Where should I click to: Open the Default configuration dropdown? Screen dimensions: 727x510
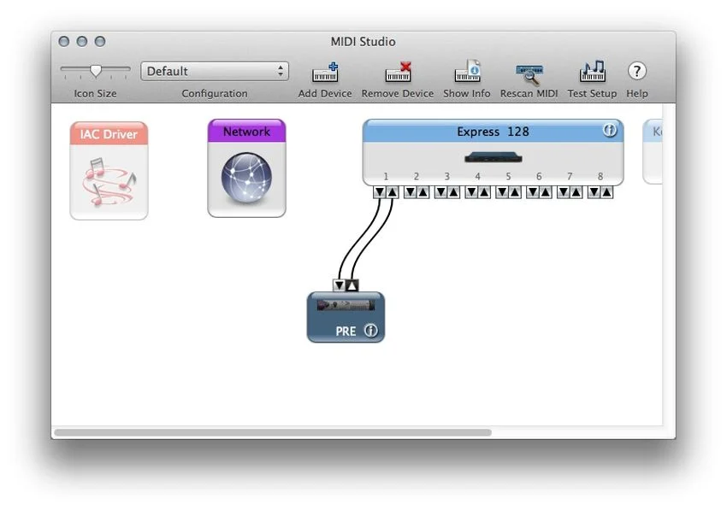coord(215,71)
